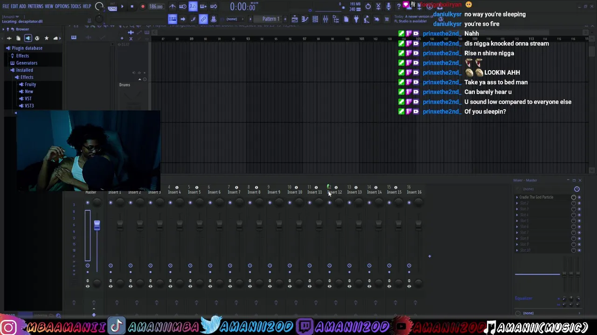Screen dimensions: 597x335
Task: Open the Pattern 1 selector
Action: click(x=271, y=19)
